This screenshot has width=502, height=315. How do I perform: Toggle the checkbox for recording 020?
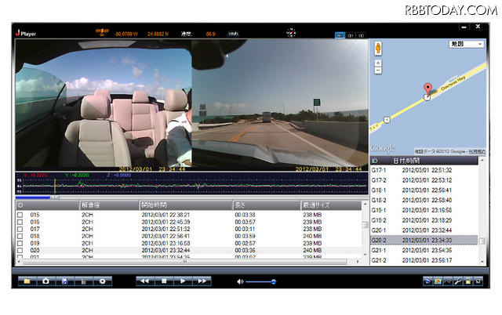21,250
